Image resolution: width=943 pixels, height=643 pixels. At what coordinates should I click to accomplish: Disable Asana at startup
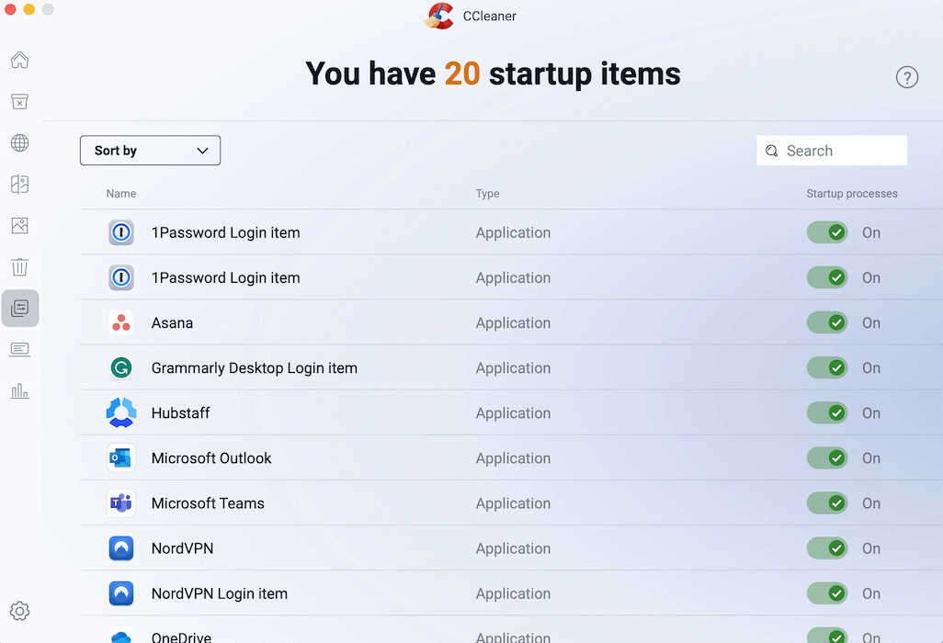tap(826, 322)
